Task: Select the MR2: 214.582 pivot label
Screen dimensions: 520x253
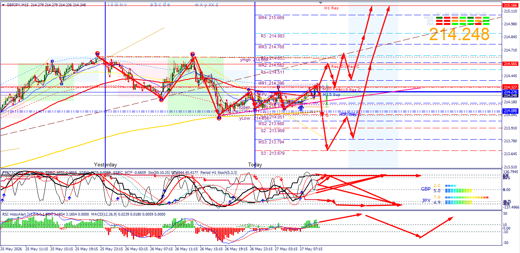Action: click(271, 65)
